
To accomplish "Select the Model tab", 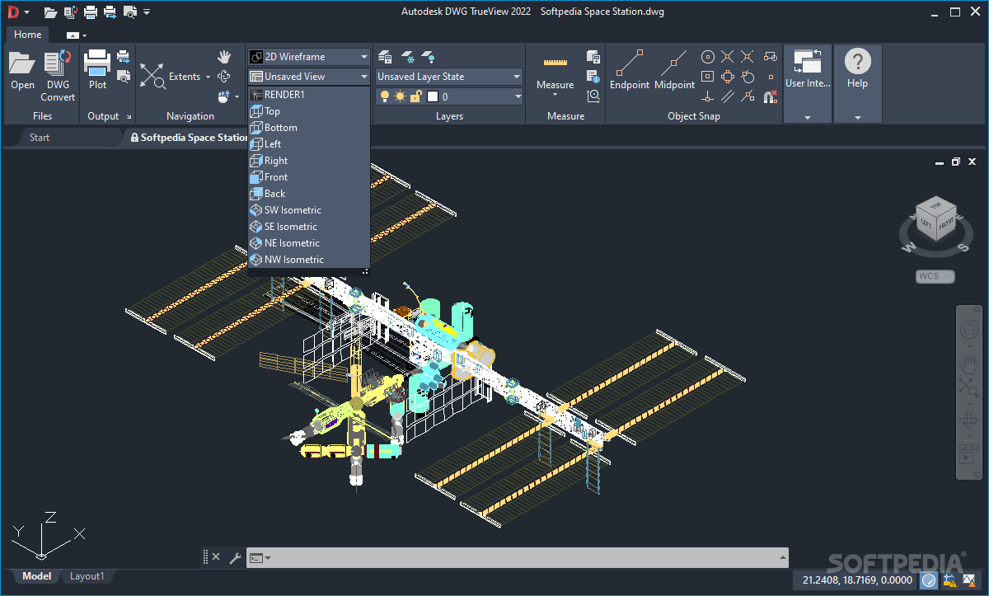I will [x=36, y=576].
